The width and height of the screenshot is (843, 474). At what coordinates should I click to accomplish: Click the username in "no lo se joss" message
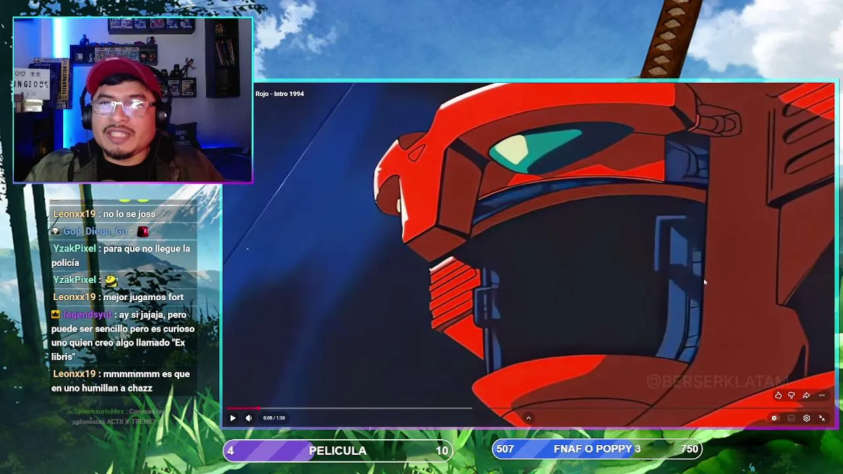click(x=74, y=214)
